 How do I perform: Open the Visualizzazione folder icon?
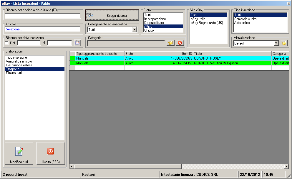tap(284, 43)
